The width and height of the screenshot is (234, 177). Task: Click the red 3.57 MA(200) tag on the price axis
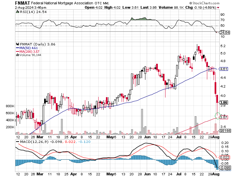point(224,118)
